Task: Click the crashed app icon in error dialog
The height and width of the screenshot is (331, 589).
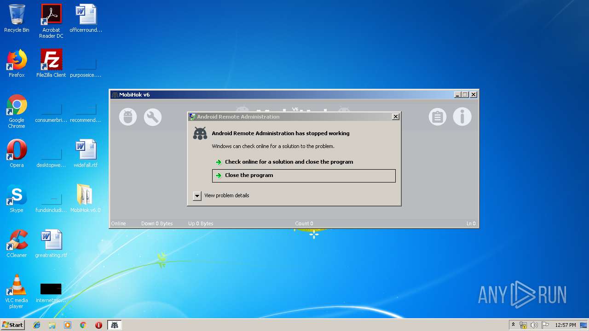Action: pos(200,133)
